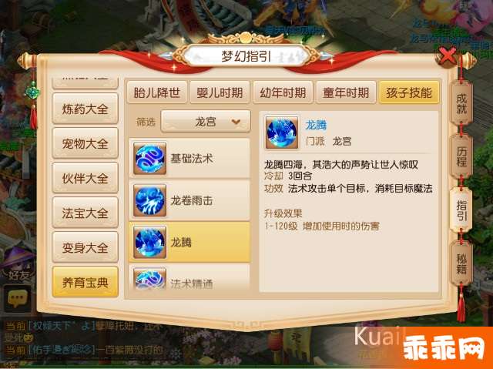Click the 基础法术 skill icon
The image size is (493, 369).
coord(149,159)
